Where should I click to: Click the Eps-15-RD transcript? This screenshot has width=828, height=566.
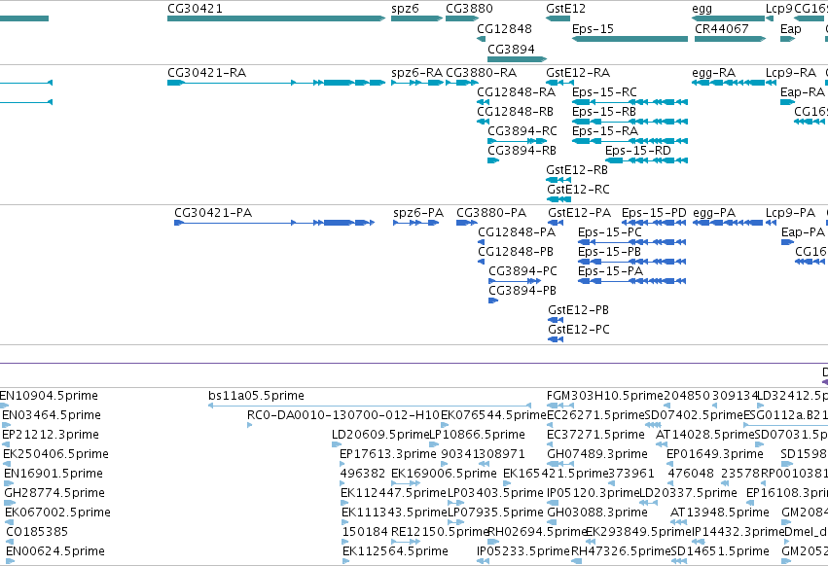[646, 160]
